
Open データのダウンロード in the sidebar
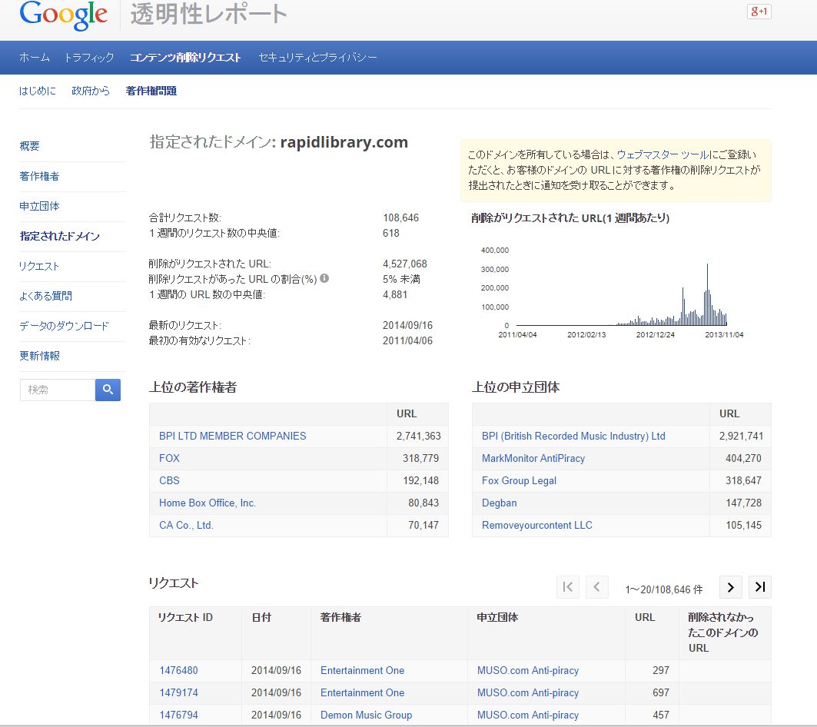pos(64,327)
